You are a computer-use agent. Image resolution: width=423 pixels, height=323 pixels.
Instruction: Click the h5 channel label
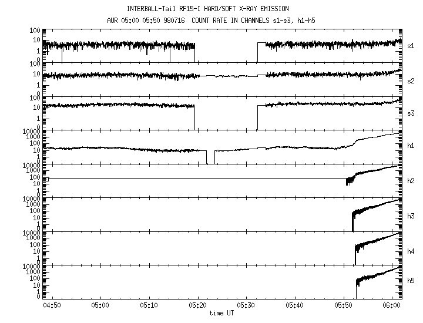coord(411,280)
